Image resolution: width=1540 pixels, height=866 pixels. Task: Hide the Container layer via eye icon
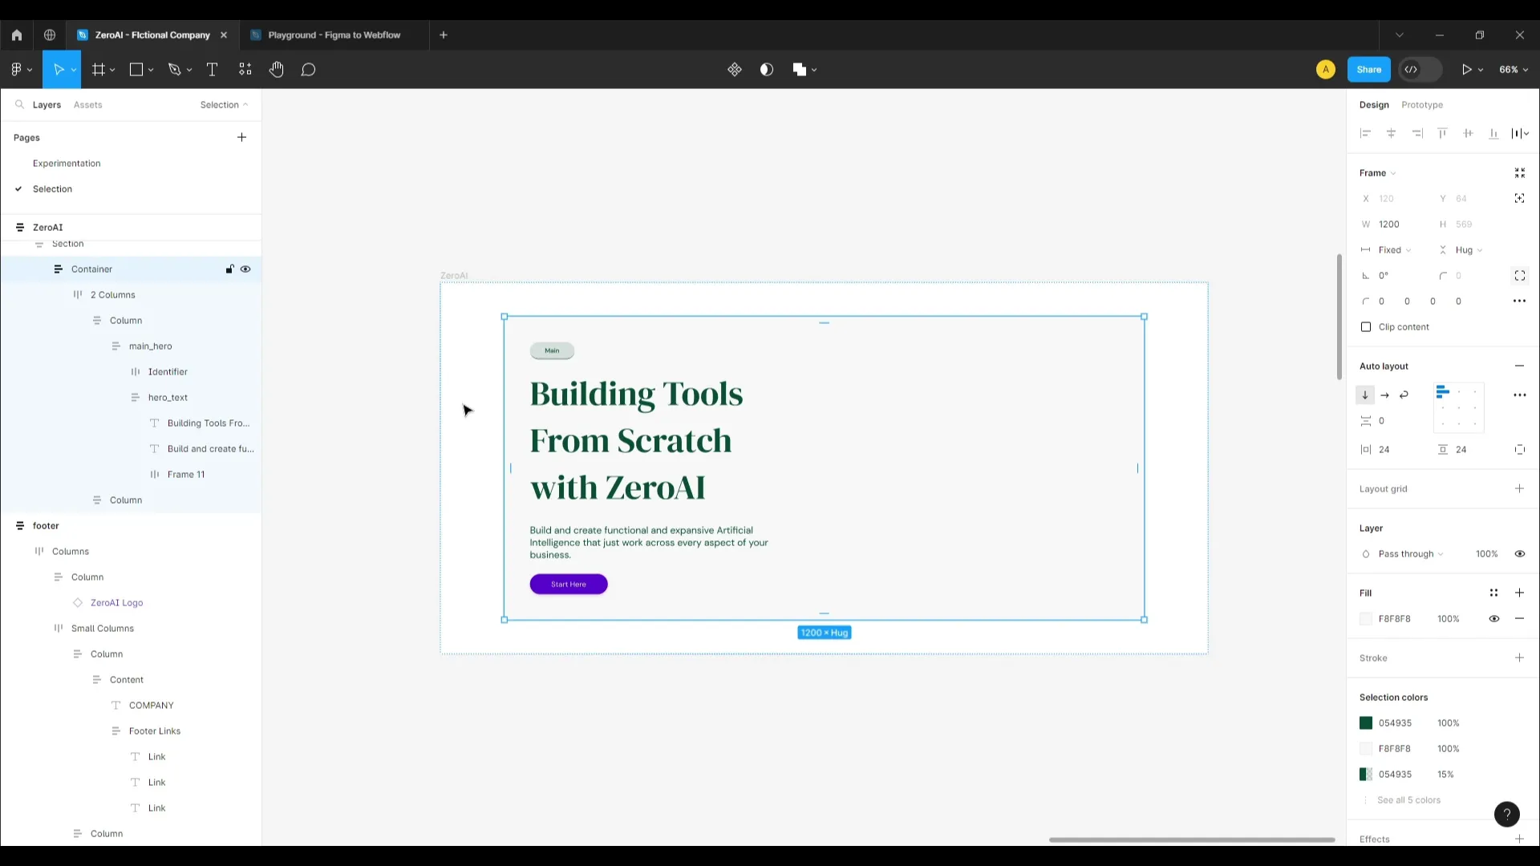coord(245,269)
